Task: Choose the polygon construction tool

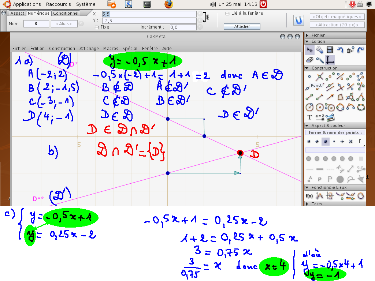Action: tap(340, 97)
